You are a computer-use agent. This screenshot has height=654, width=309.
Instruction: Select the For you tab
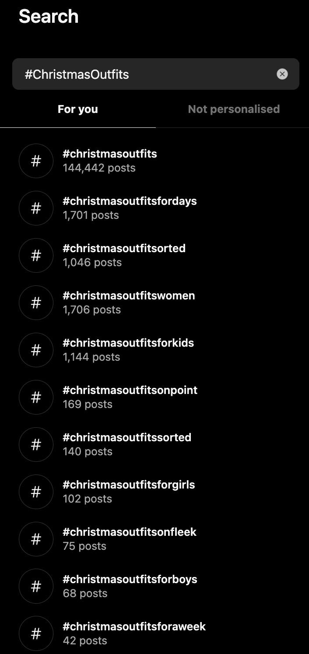(77, 109)
